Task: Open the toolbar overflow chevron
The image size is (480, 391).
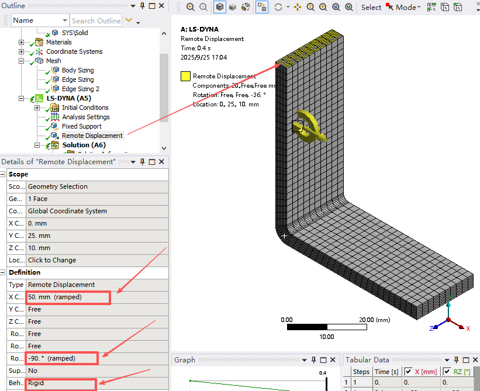Action: pos(478,11)
